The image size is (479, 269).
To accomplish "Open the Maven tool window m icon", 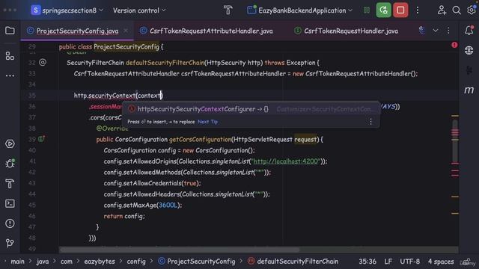I will 469,90.
